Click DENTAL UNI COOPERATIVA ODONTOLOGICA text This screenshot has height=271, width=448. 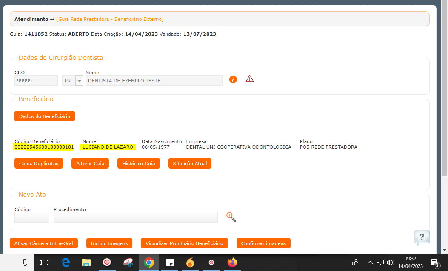pos(239,147)
